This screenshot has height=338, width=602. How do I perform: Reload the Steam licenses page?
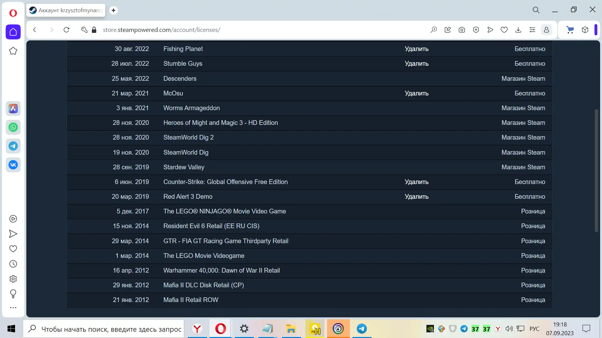coord(66,30)
